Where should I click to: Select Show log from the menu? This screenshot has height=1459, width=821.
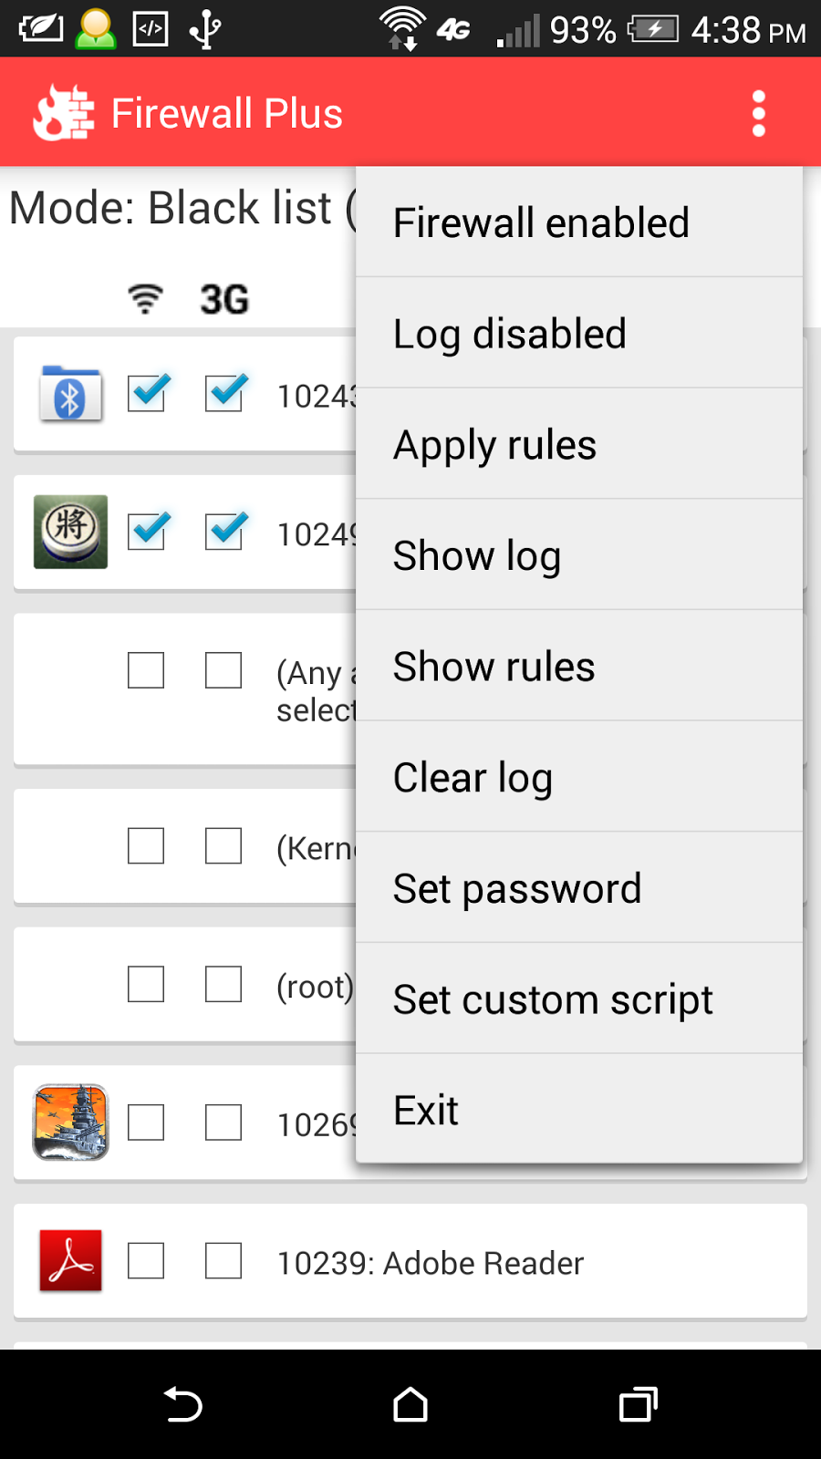(x=579, y=556)
